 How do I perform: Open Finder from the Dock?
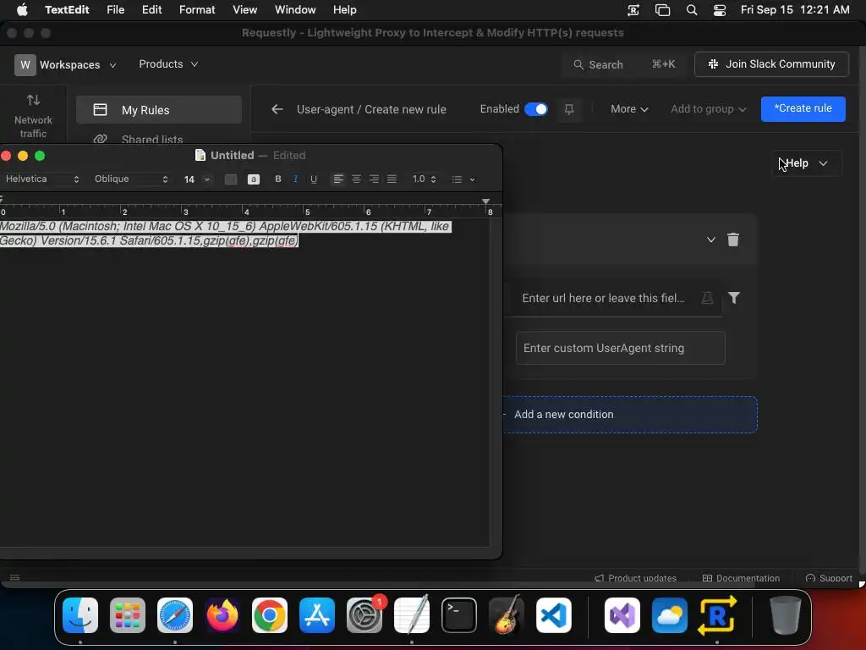point(80,615)
